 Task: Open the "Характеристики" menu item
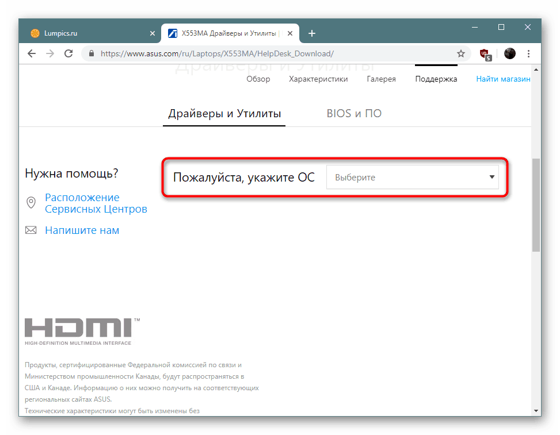(x=318, y=79)
